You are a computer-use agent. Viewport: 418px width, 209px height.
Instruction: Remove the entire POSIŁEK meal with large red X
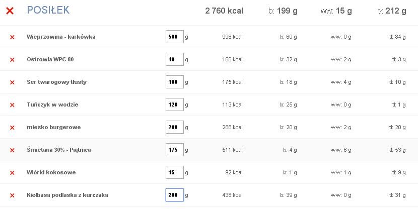point(10,11)
